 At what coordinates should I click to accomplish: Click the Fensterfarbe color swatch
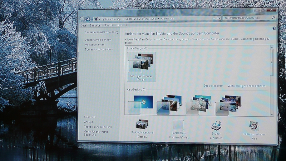click(178, 125)
